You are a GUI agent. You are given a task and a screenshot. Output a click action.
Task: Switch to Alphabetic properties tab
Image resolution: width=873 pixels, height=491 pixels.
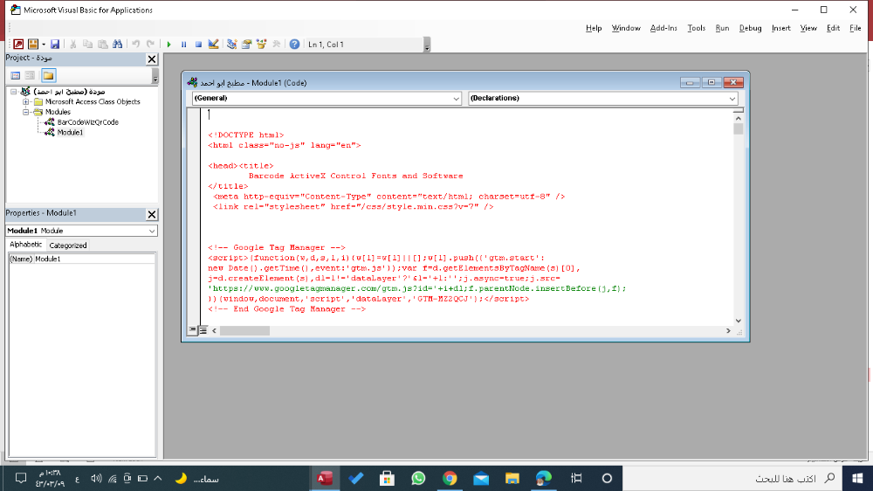25,244
